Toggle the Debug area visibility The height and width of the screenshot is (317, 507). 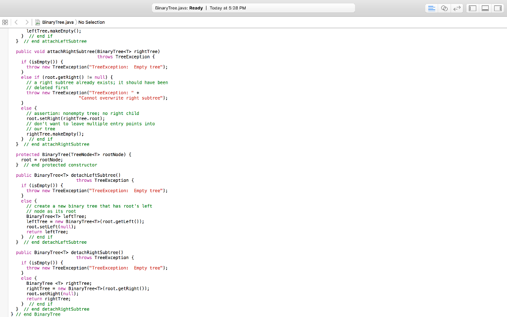coord(485,8)
